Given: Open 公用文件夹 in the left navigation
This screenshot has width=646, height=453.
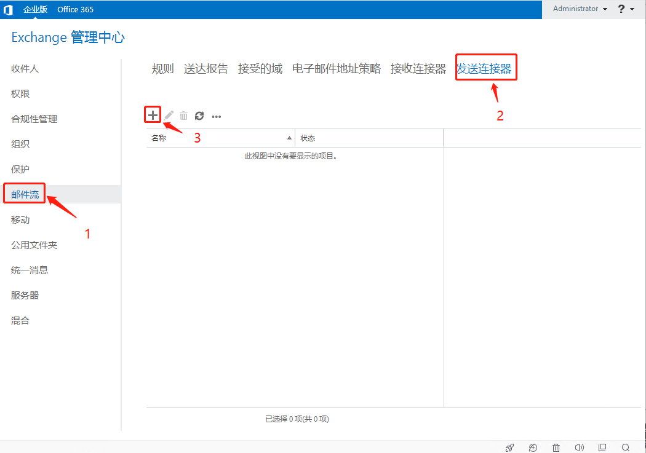Looking at the screenshot, I should [34, 245].
